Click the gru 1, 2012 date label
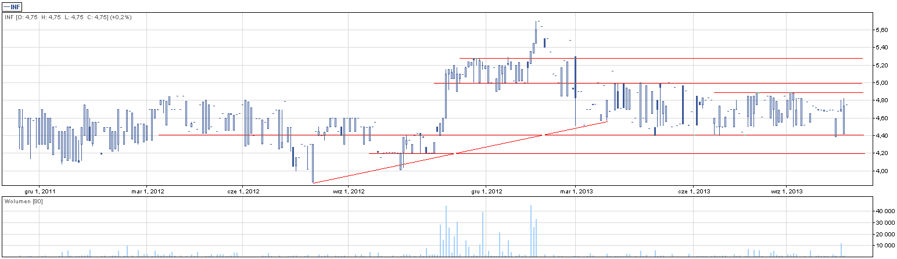Screen dimensions: 897x259 (486, 190)
